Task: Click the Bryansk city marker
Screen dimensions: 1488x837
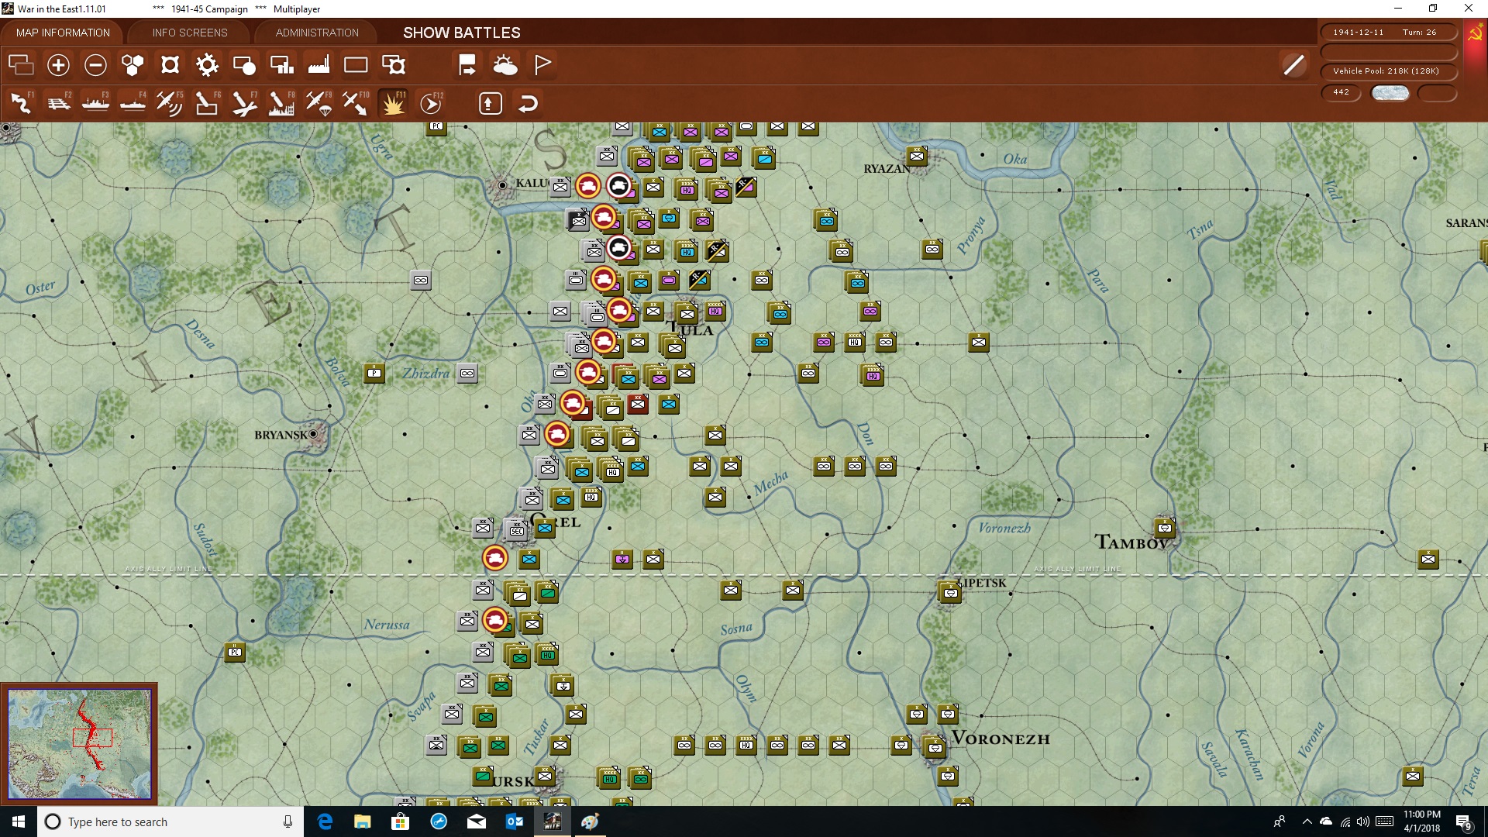Action: pos(313,435)
